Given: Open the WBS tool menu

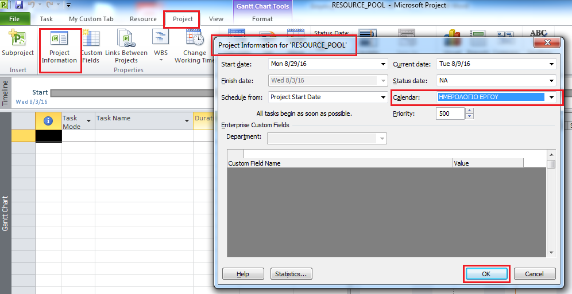Looking at the screenshot, I should pos(160,45).
